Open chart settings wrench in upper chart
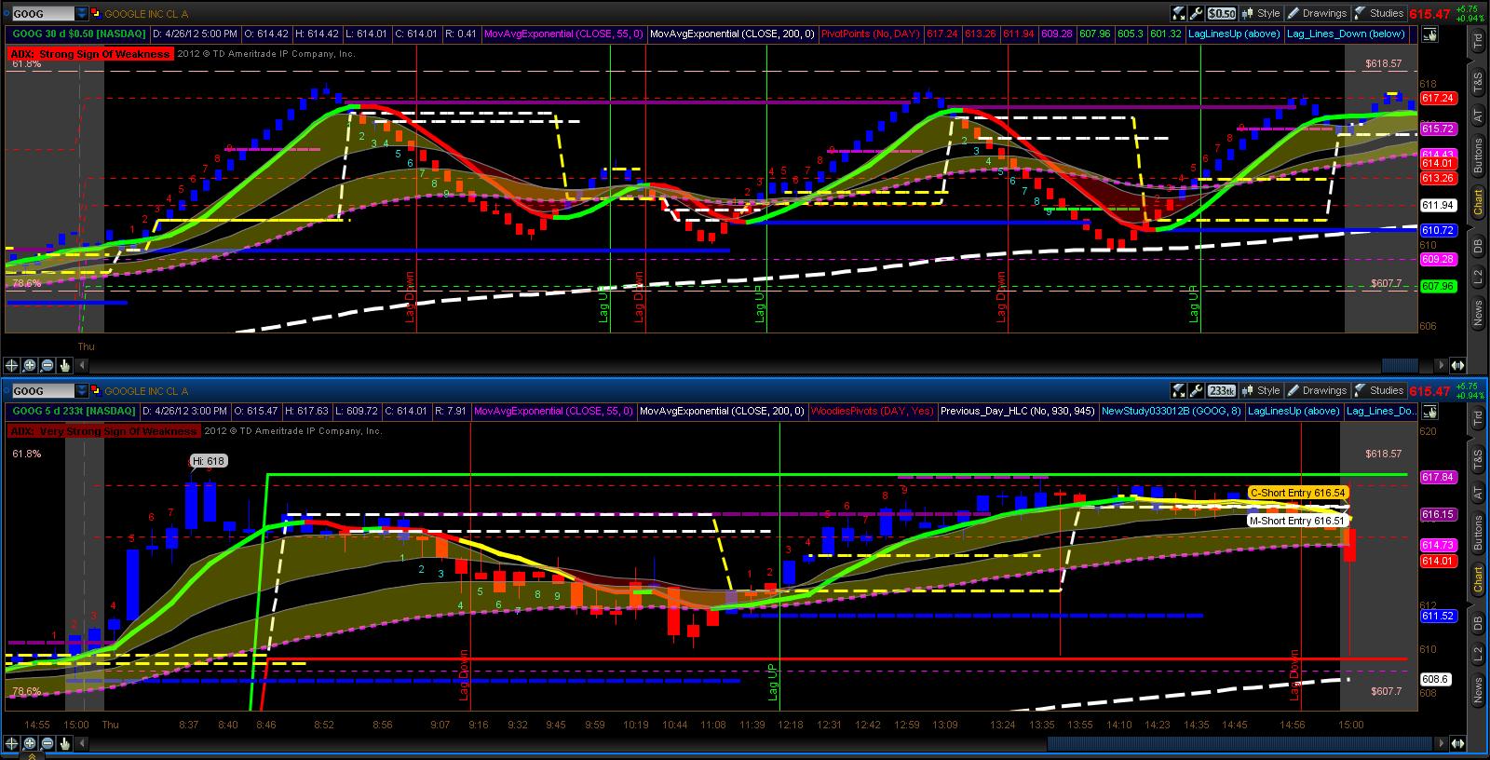1490x760 pixels. tap(1196, 13)
